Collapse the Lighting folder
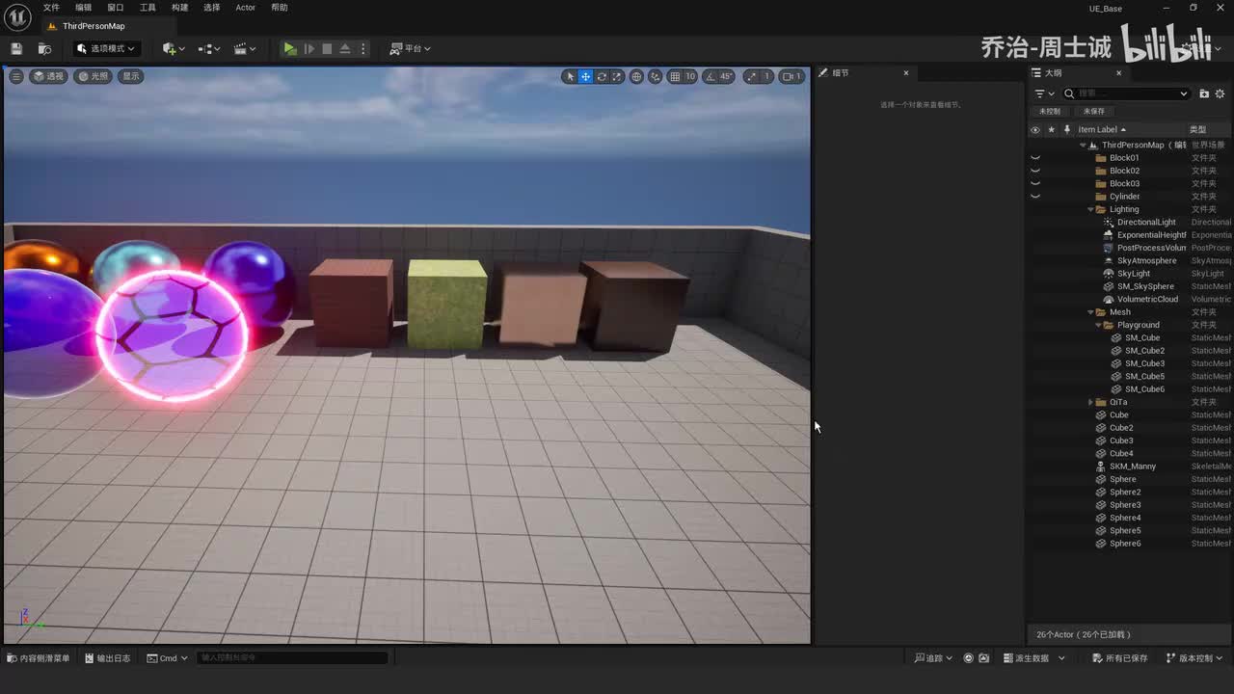Image resolution: width=1234 pixels, height=694 pixels. (x=1091, y=209)
